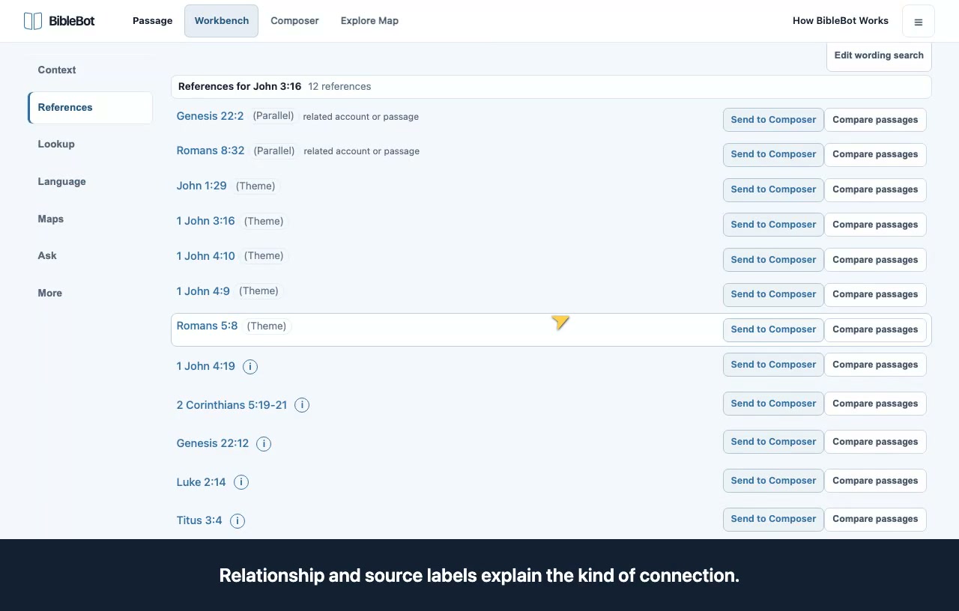Send Luke 2:14 to Composer
This screenshot has width=959, height=611.
[773, 481]
